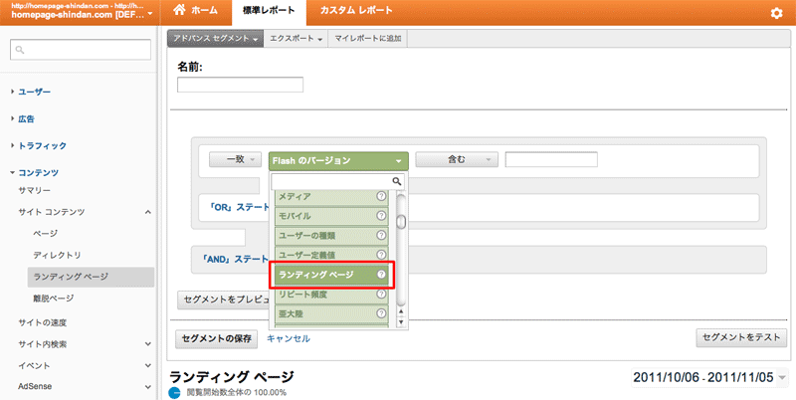The width and height of the screenshot is (796, 400).
Task: Click help icon next to リピート頻度
Action: coord(381,295)
